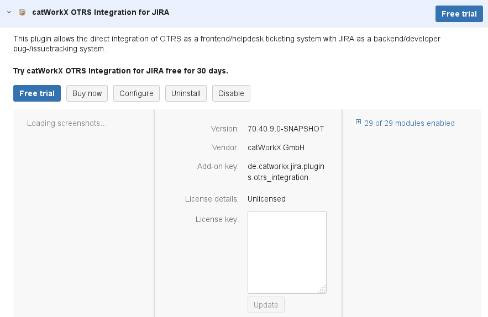The width and height of the screenshot is (488, 317).
Task: Click the catWorkX plugin icon in header
Action: coord(22,12)
